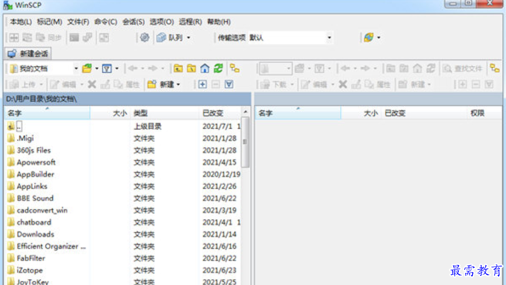506x285 pixels.
Task: Open the 本地(L) menu
Action: [21, 22]
